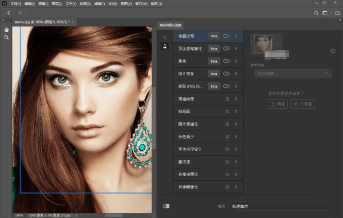Expand the 深度感知雾化 chevron arrow
The width and height of the screenshot is (343, 218).
point(236,48)
